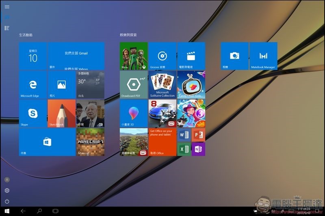325x216 pixels.
Task: Open Microsoft Solitaire Collection tile
Action: pos(162,85)
